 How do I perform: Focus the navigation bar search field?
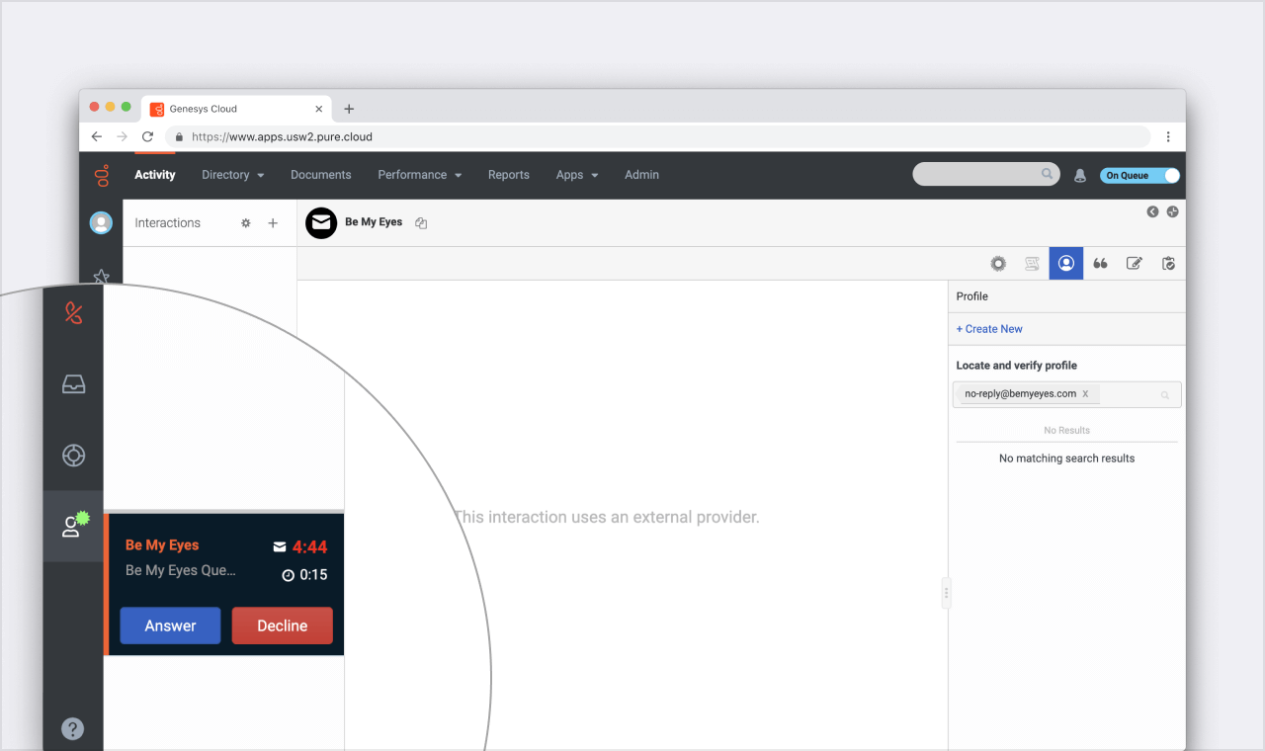[x=985, y=175]
